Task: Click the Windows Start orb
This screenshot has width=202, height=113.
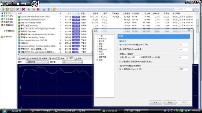Action: [4, 110]
